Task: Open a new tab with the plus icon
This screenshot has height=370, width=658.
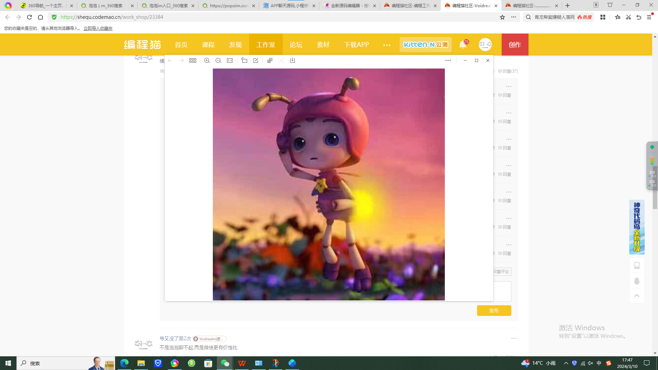Action: (568, 5)
